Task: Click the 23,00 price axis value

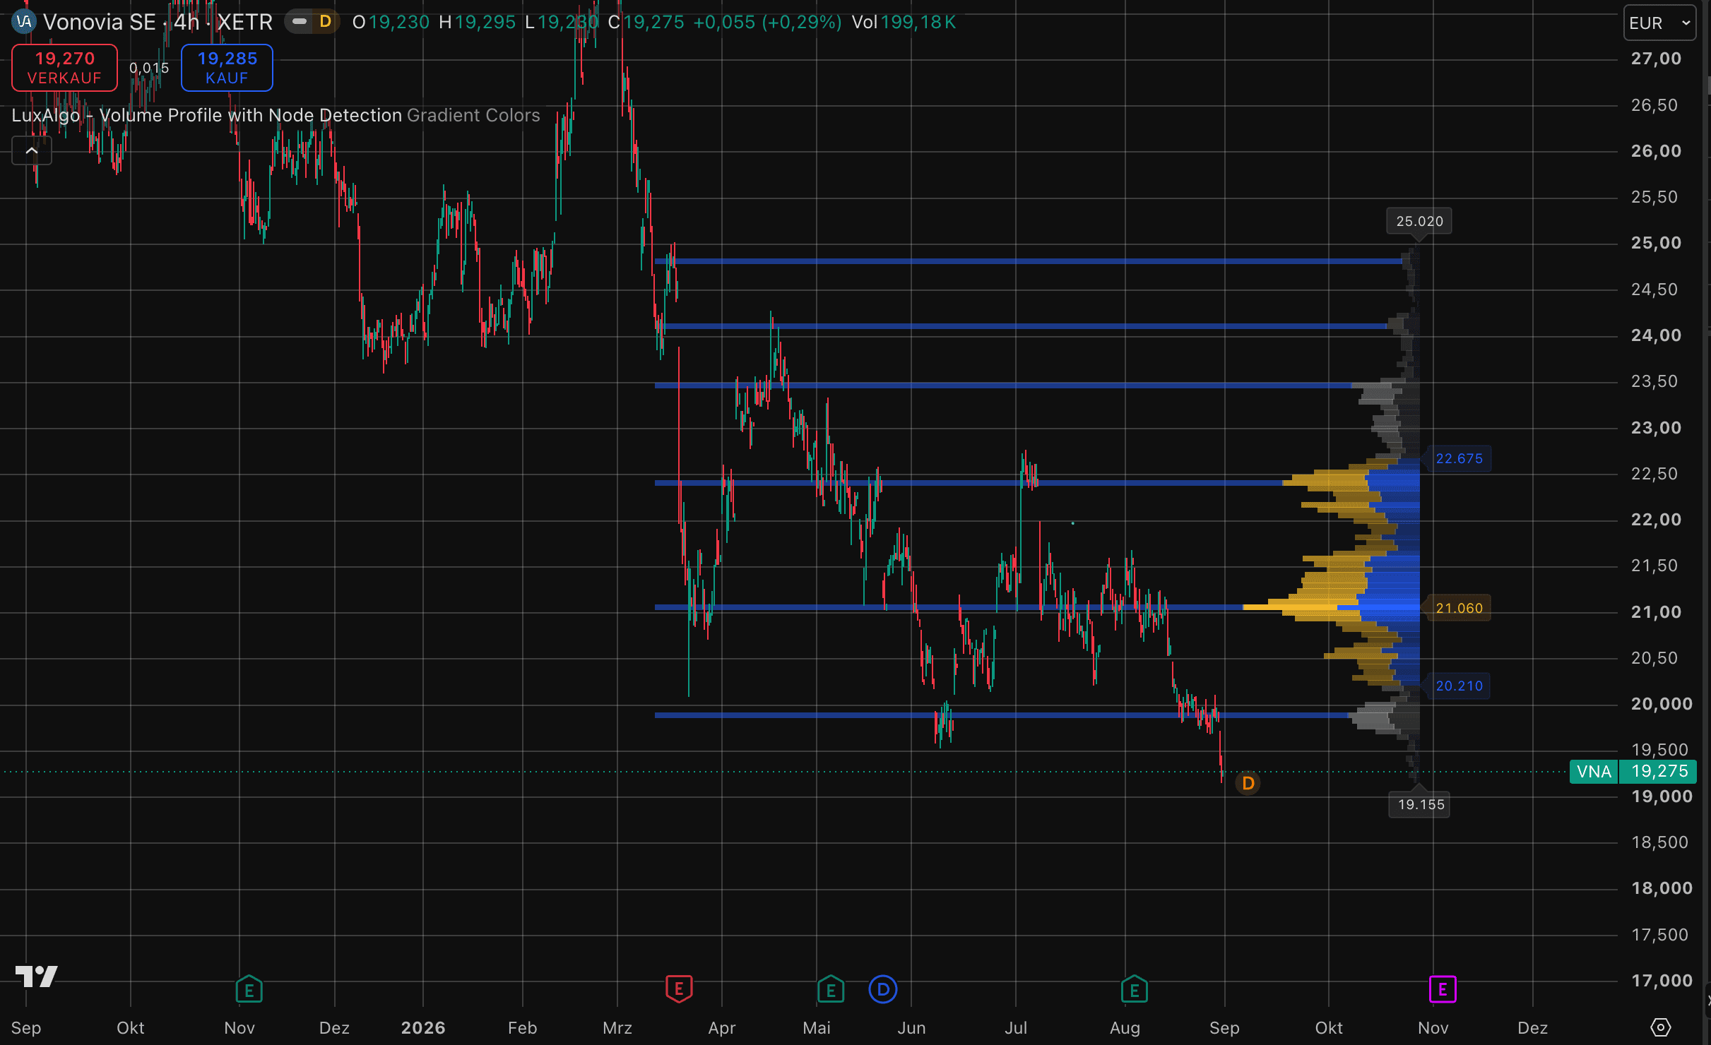Action: point(1656,428)
